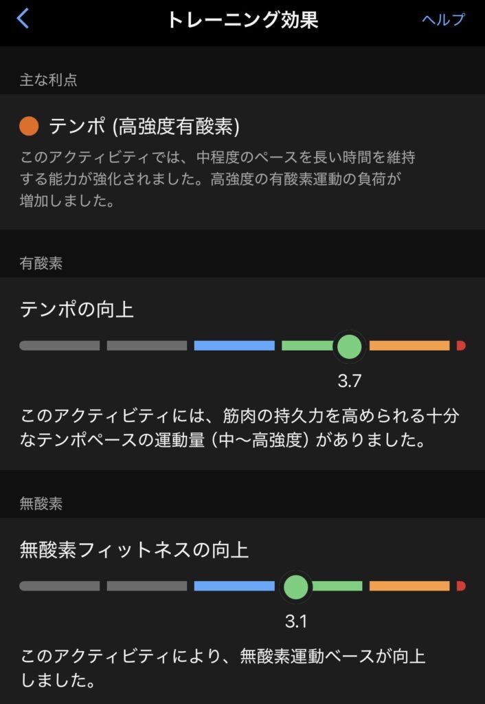
Task: Tap the 3.1 anaerobic score value
Action: click(x=296, y=621)
